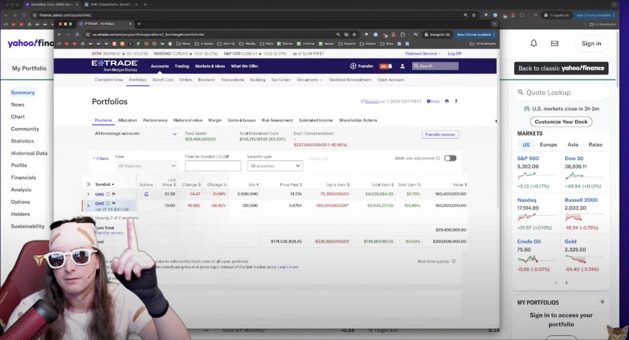Click the Yahoo Finance logo
Image resolution: width=629 pixels, height=340 pixels.
[x=30, y=43]
